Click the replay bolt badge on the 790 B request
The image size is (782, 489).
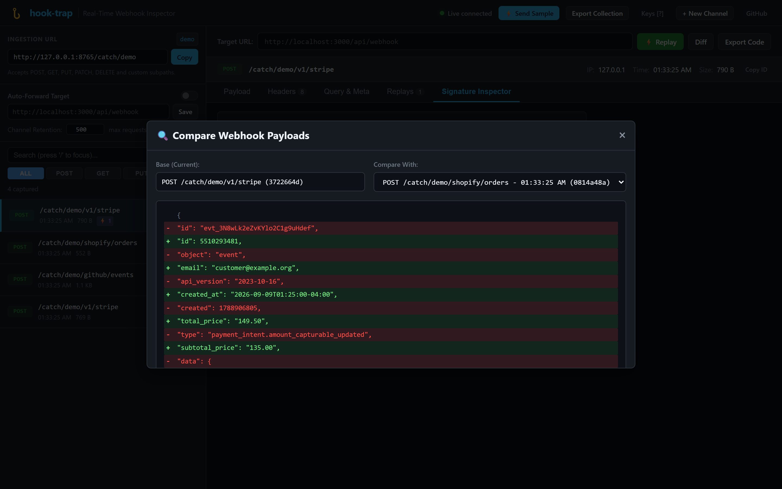(105, 221)
